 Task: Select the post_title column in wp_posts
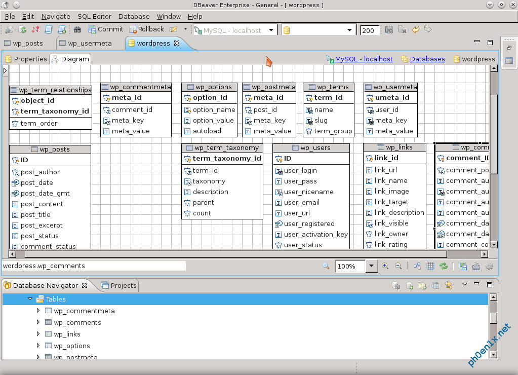tap(35, 215)
